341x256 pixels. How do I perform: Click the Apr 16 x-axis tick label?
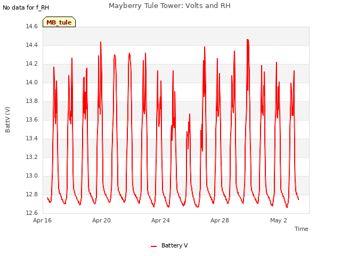(42, 220)
